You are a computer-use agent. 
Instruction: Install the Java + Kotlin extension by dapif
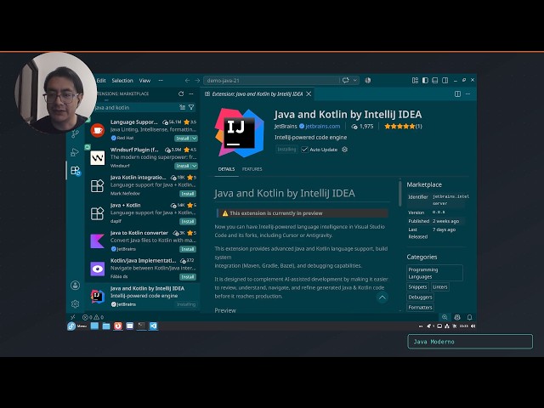point(188,222)
